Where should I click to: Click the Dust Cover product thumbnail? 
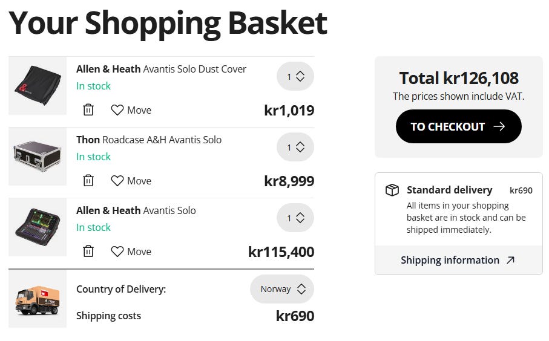coord(38,86)
